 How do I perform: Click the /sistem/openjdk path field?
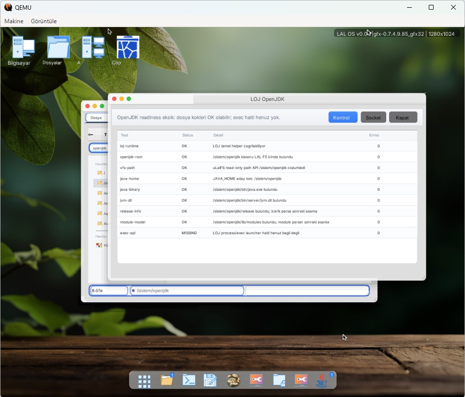click(x=187, y=291)
